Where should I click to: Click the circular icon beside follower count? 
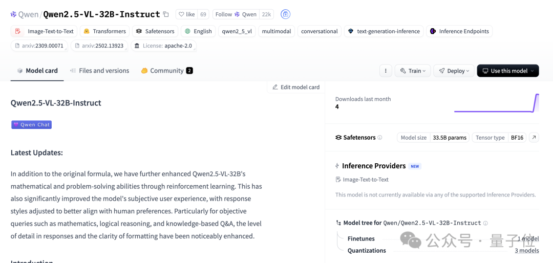coord(286,14)
